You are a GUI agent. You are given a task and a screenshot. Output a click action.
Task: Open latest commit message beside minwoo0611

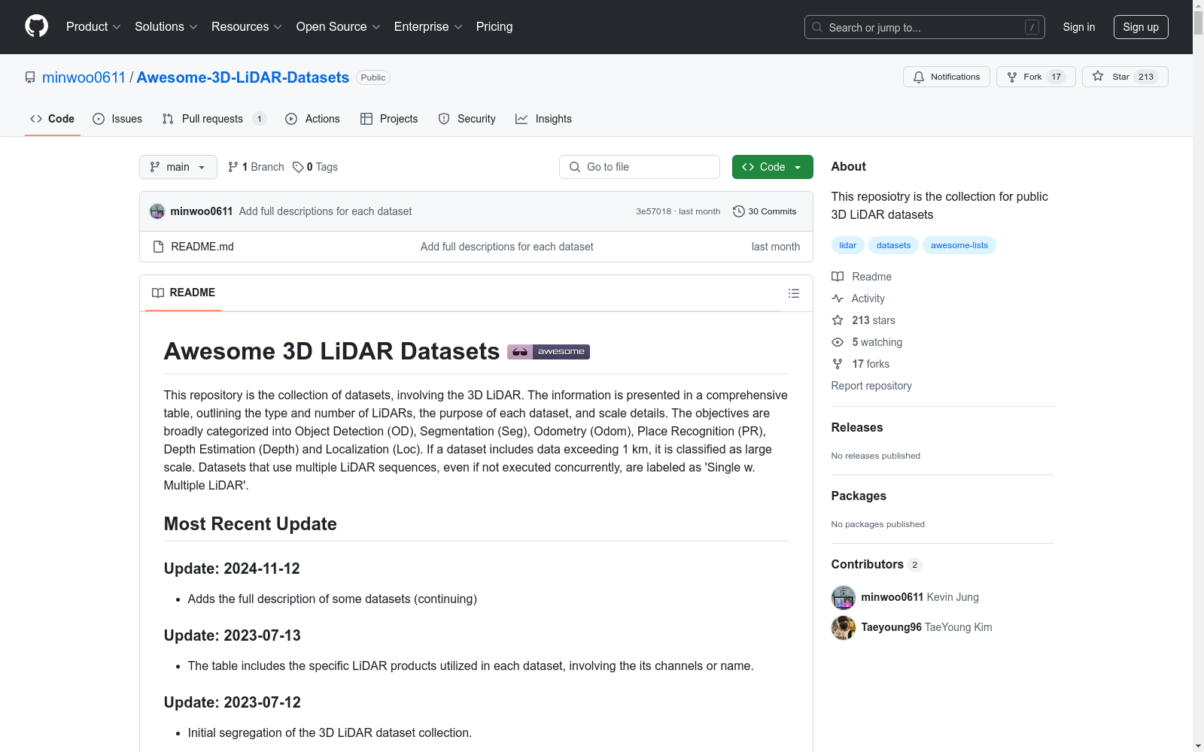[325, 211]
